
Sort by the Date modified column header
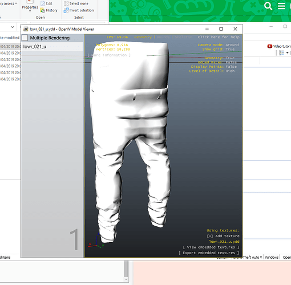[10, 38]
